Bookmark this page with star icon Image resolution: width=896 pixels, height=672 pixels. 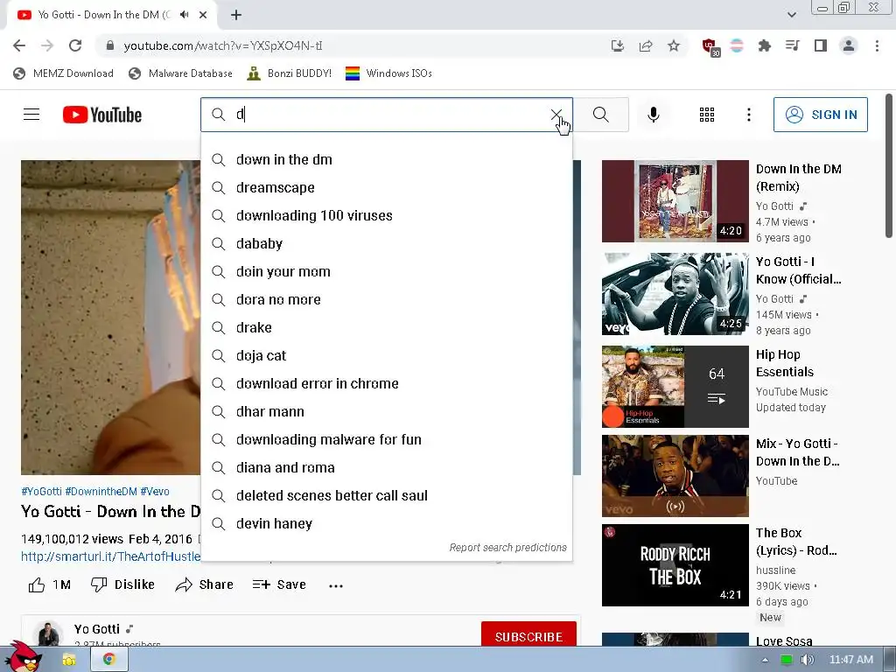(674, 45)
